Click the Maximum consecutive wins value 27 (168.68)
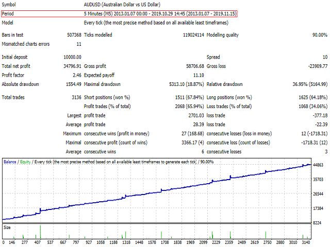Viewport: 330px width, 247px height. pos(193,134)
